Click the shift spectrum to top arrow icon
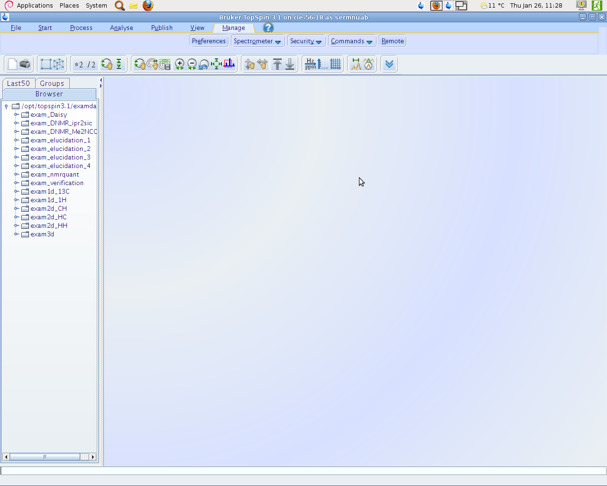Image resolution: width=607 pixels, height=486 pixels. (x=277, y=64)
